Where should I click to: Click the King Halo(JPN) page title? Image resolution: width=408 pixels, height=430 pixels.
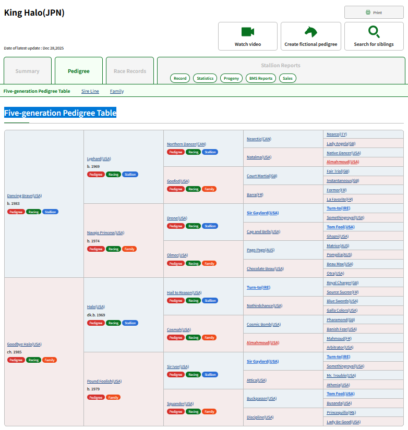tap(34, 13)
